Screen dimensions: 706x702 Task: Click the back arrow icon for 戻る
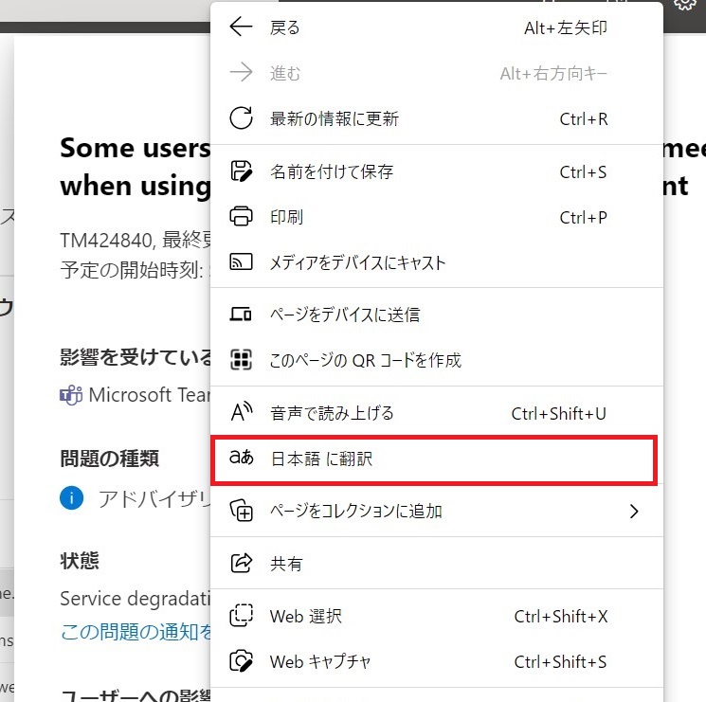[x=242, y=27]
